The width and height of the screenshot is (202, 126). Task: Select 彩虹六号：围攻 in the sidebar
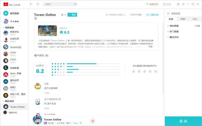pos(14,95)
